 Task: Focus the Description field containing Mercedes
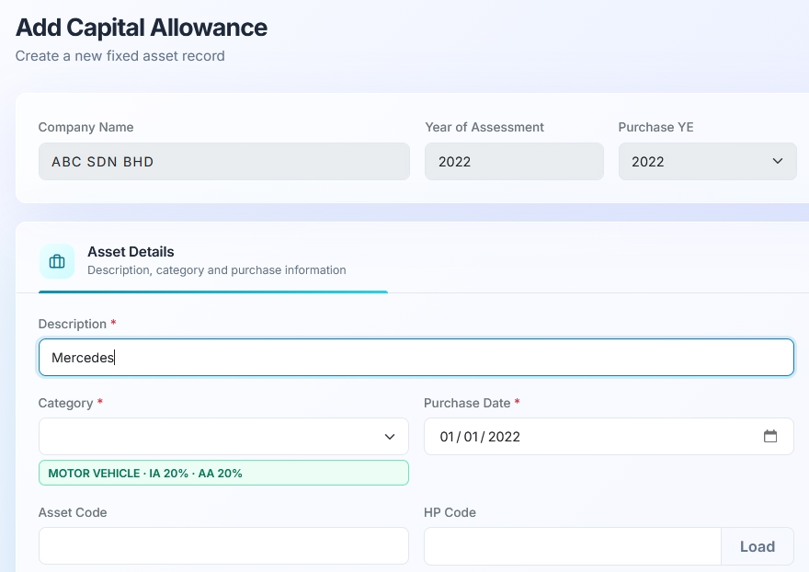[x=416, y=357]
